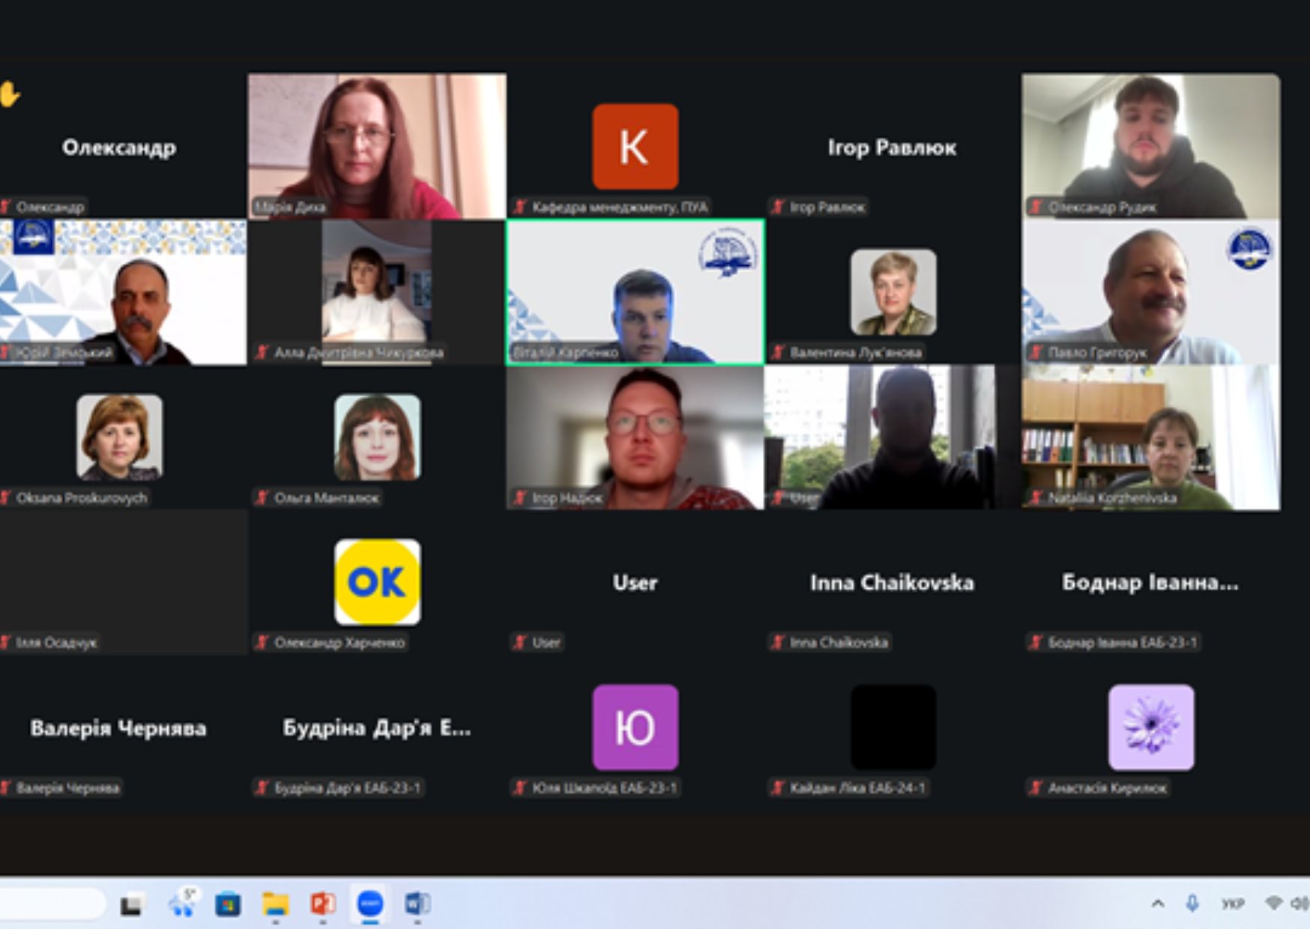Viewport: 1310px width, 929px height.
Task: Select the yellow OK avatar tile
Action: pyautogui.click(x=377, y=582)
